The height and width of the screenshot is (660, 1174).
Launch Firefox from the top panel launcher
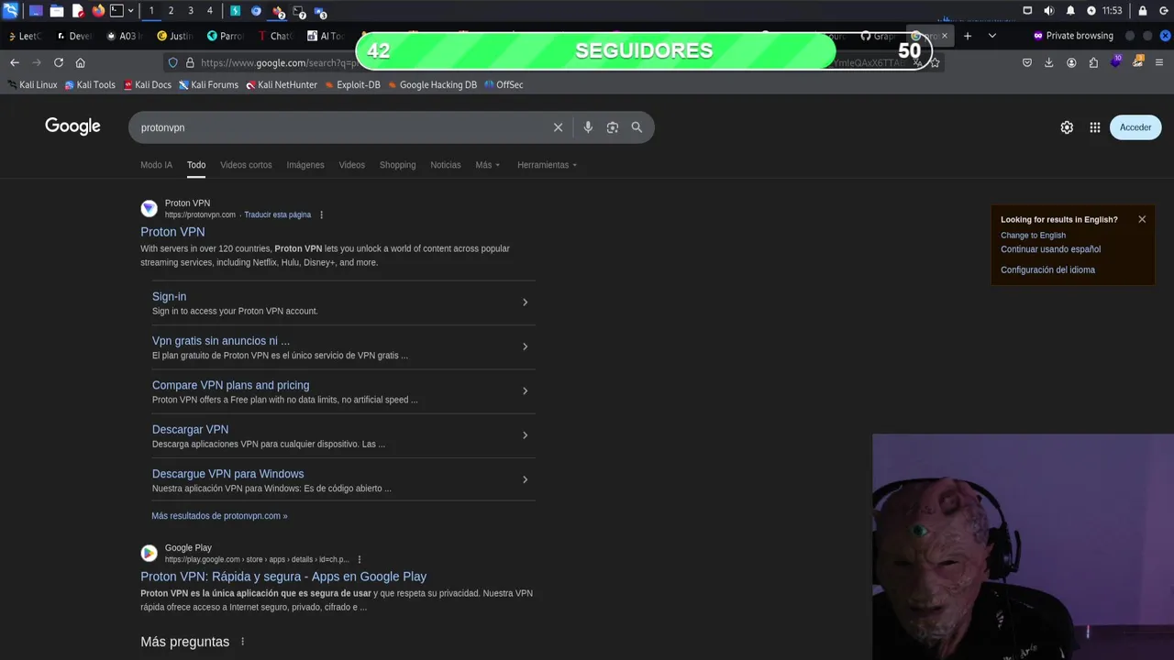coord(98,11)
